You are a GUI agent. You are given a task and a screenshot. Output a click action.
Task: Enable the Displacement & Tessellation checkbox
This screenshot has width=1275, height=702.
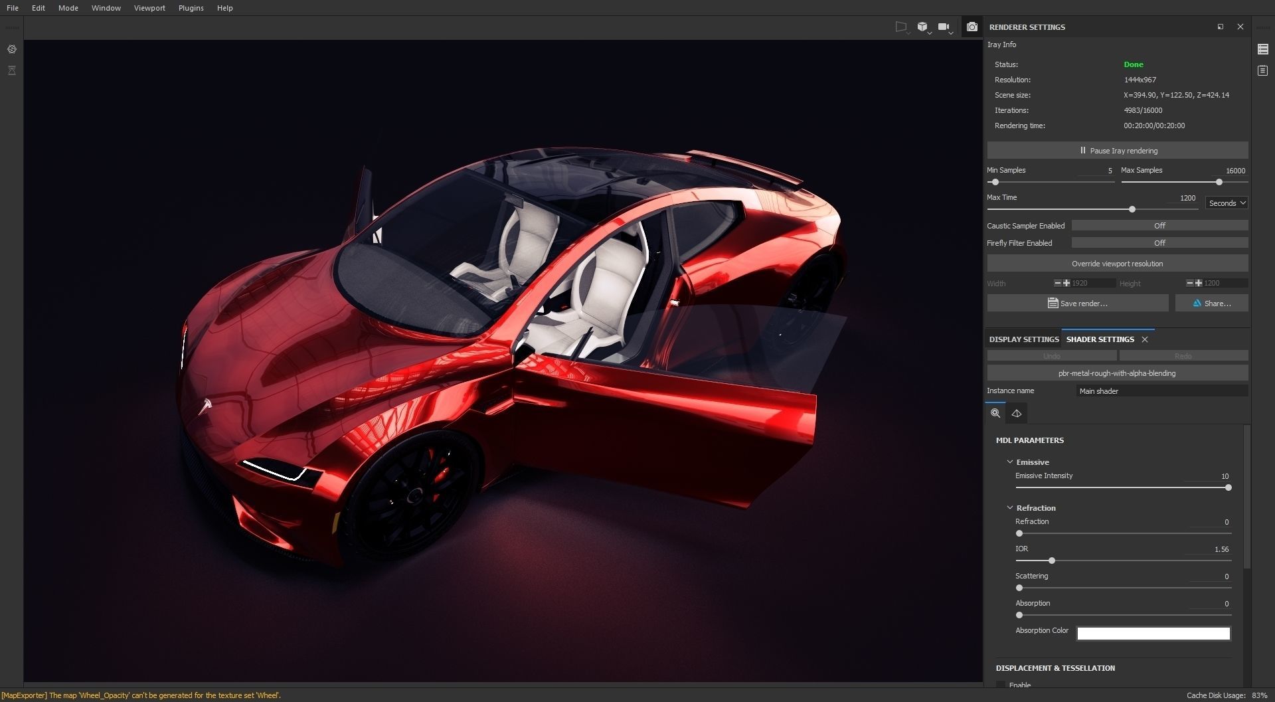[1001, 685]
